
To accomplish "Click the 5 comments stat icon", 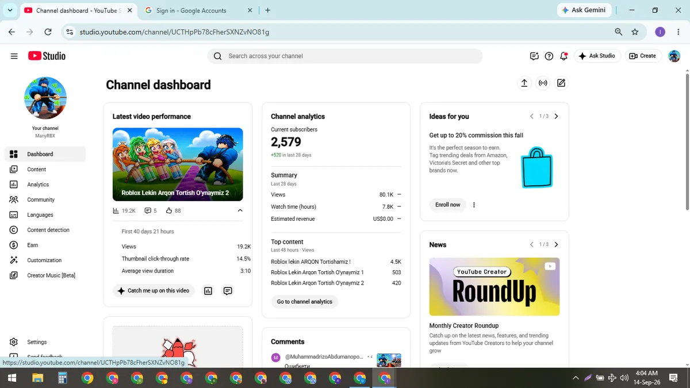I will (x=148, y=210).
